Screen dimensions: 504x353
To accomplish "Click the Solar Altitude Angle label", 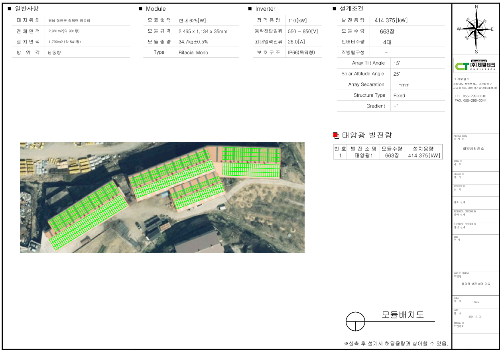I will tap(362, 74).
